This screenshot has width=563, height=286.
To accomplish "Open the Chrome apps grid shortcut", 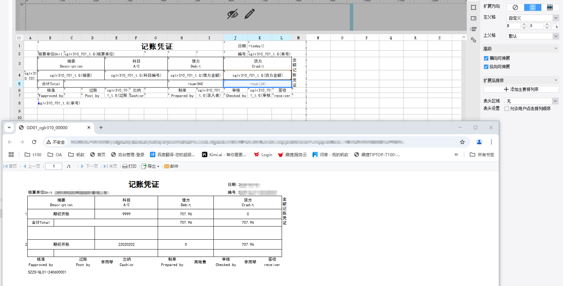I will [x=11, y=154].
